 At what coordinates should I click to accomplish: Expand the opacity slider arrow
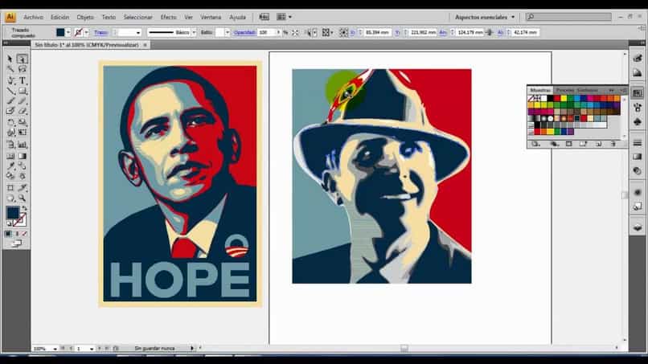(278, 32)
